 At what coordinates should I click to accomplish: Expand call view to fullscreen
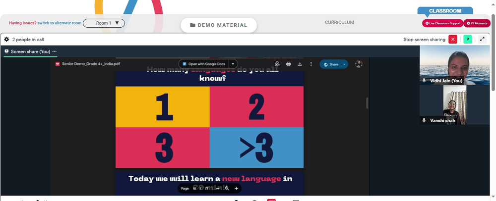click(x=482, y=40)
